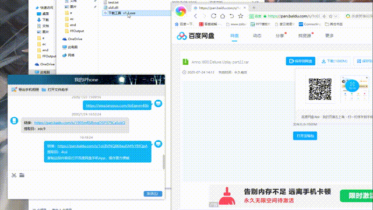
Task: Open the 其他书签 bookmarks folder
Action: tap(334, 24)
